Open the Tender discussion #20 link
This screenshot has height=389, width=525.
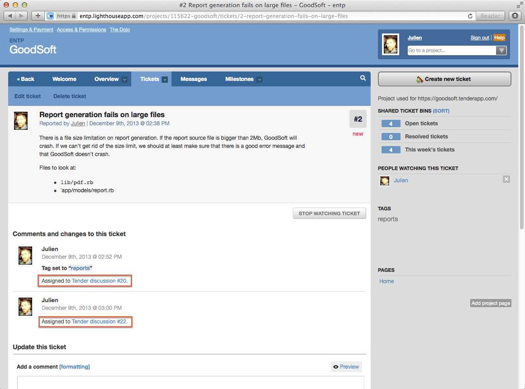pyautogui.click(x=99, y=280)
